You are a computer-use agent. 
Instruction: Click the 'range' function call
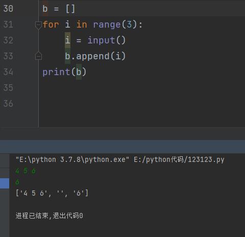coord(107,25)
